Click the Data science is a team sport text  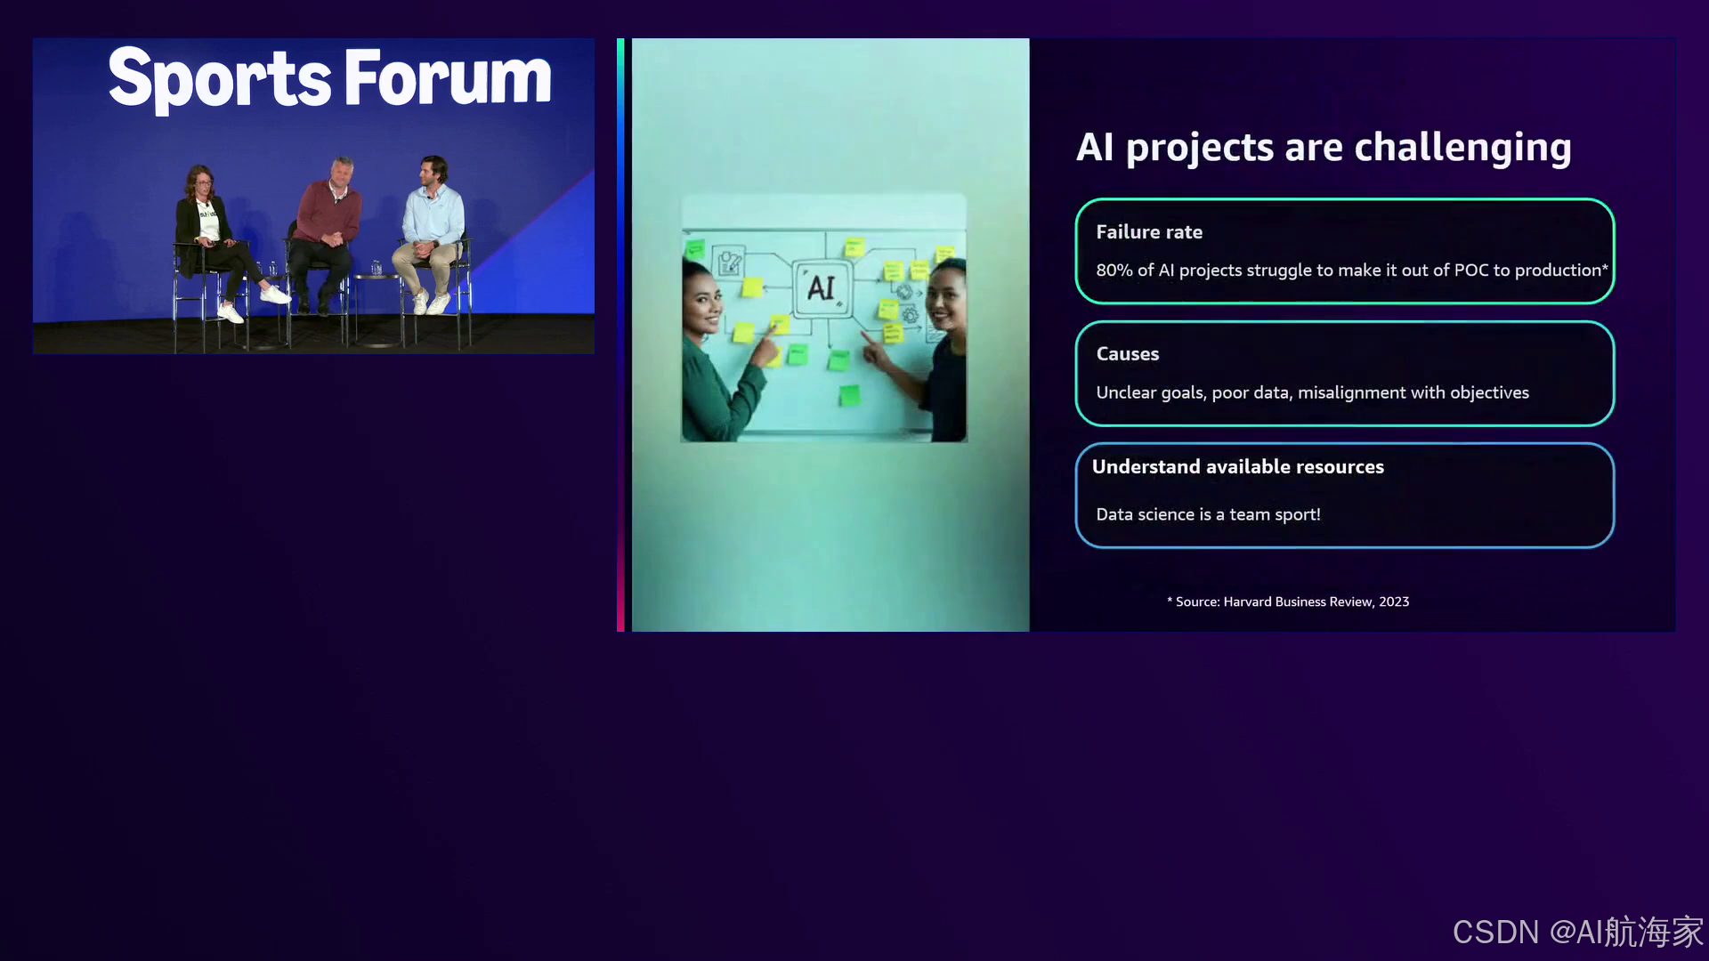(1208, 514)
